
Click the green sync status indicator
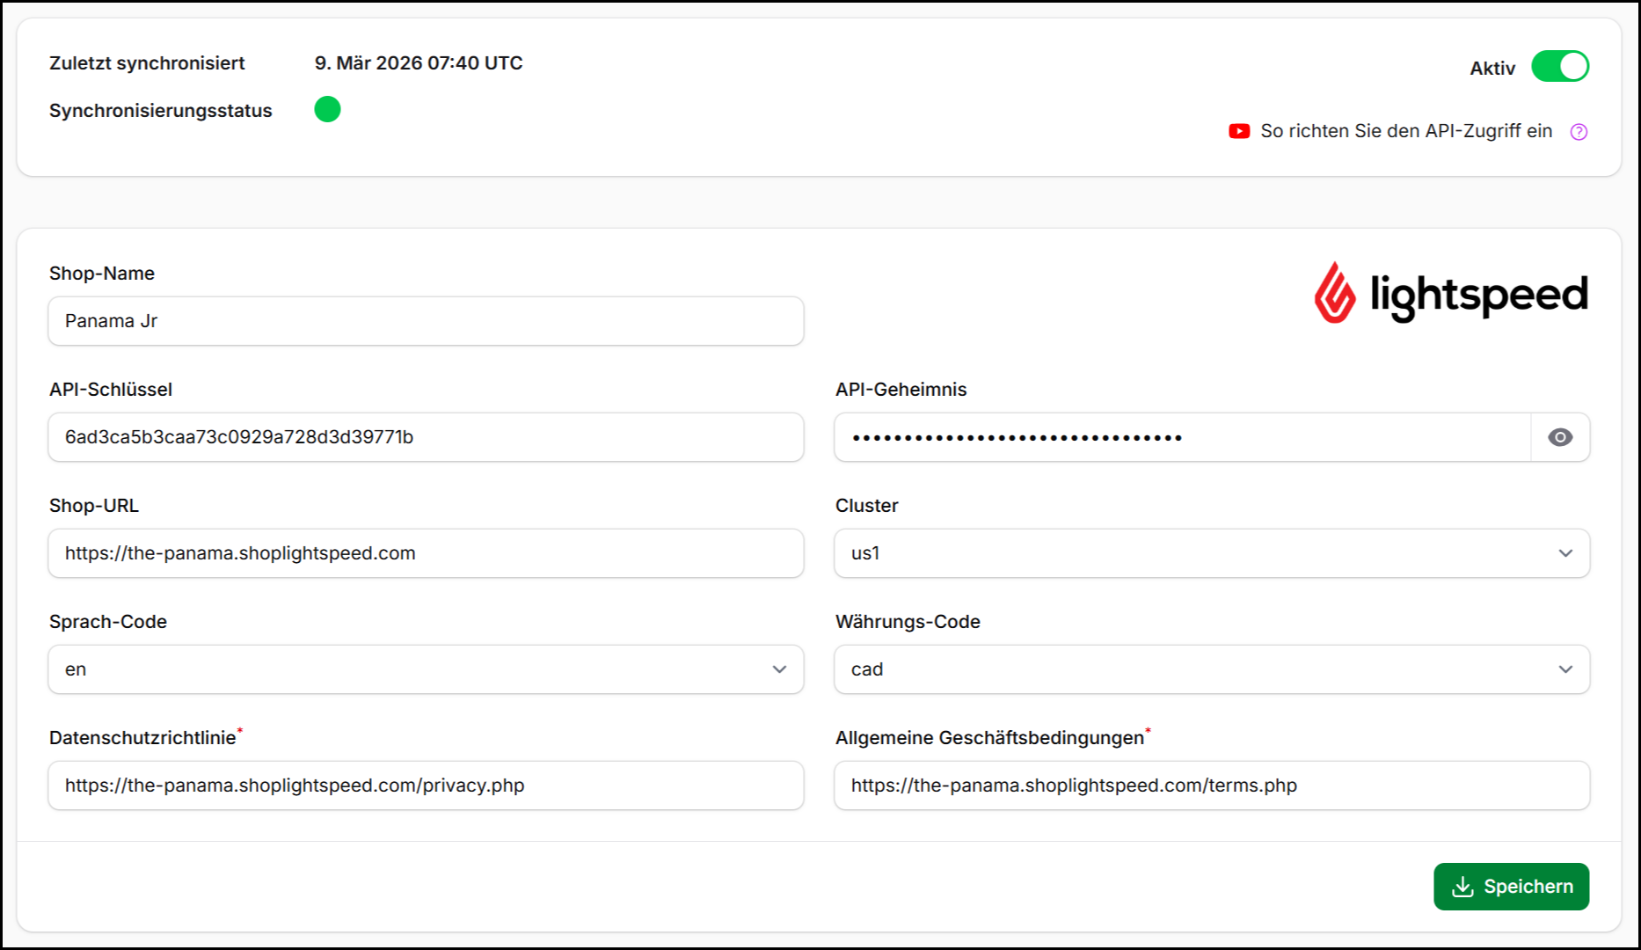(x=327, y=109)
